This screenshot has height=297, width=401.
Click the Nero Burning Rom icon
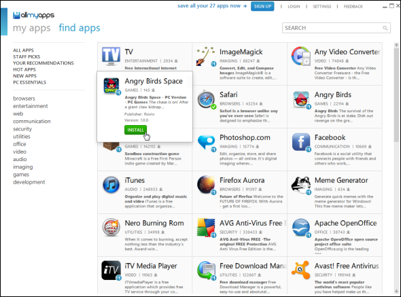point(111,227)
